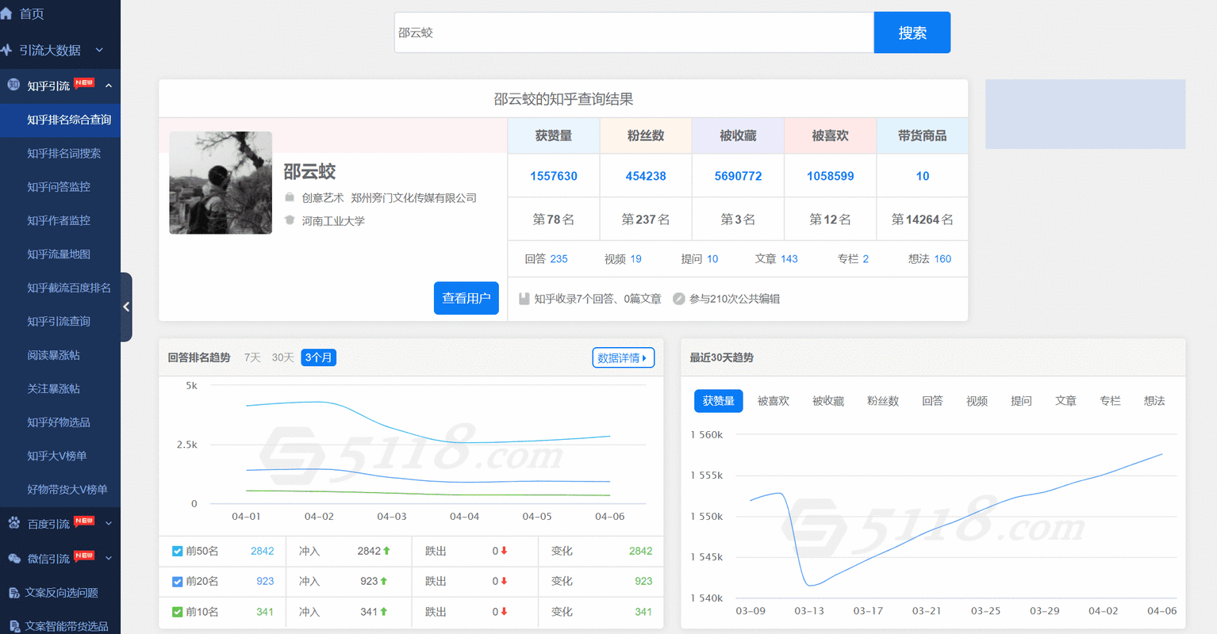Viewport: 1217px width, 634px height.
Task: Click the 查看用户 button
Action: 466,298
